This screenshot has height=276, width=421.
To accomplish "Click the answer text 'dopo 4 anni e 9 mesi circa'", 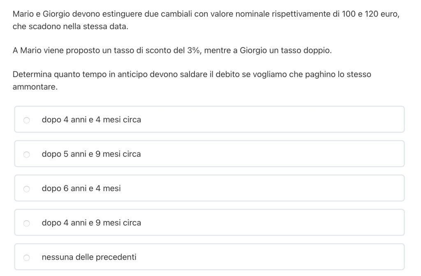I will [91, 223].
